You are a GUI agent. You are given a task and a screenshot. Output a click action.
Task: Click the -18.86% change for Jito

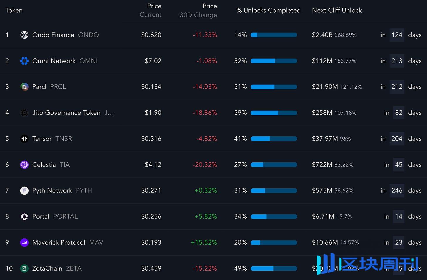point(205,113)
